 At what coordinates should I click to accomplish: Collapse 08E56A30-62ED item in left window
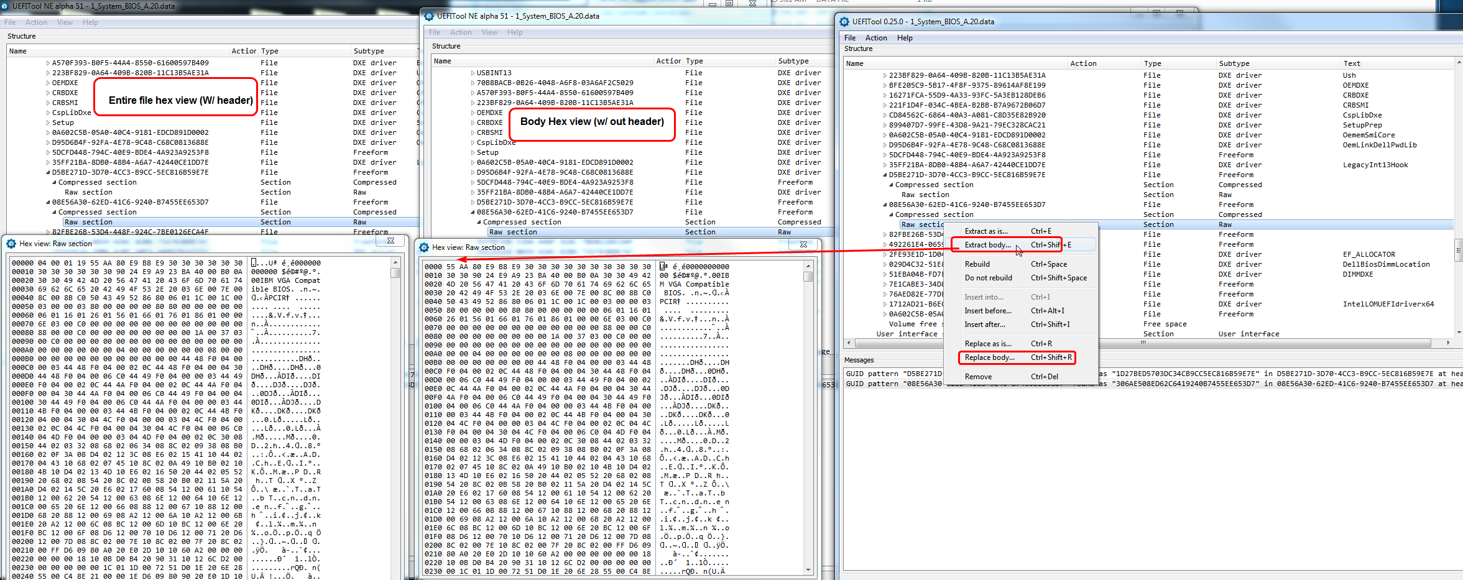click(48, 202)
